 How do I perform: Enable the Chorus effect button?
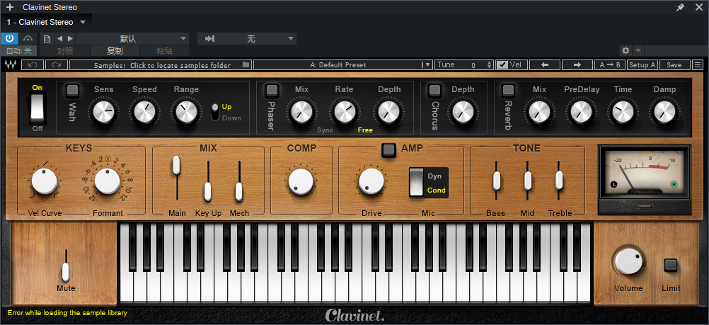[435, 90]
